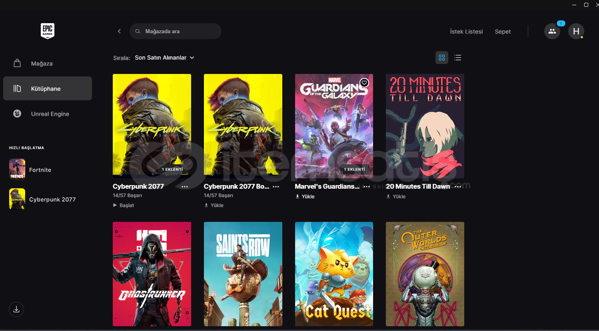Open Saints Row cover art
The image size is (599, 331).
point(243,274)
